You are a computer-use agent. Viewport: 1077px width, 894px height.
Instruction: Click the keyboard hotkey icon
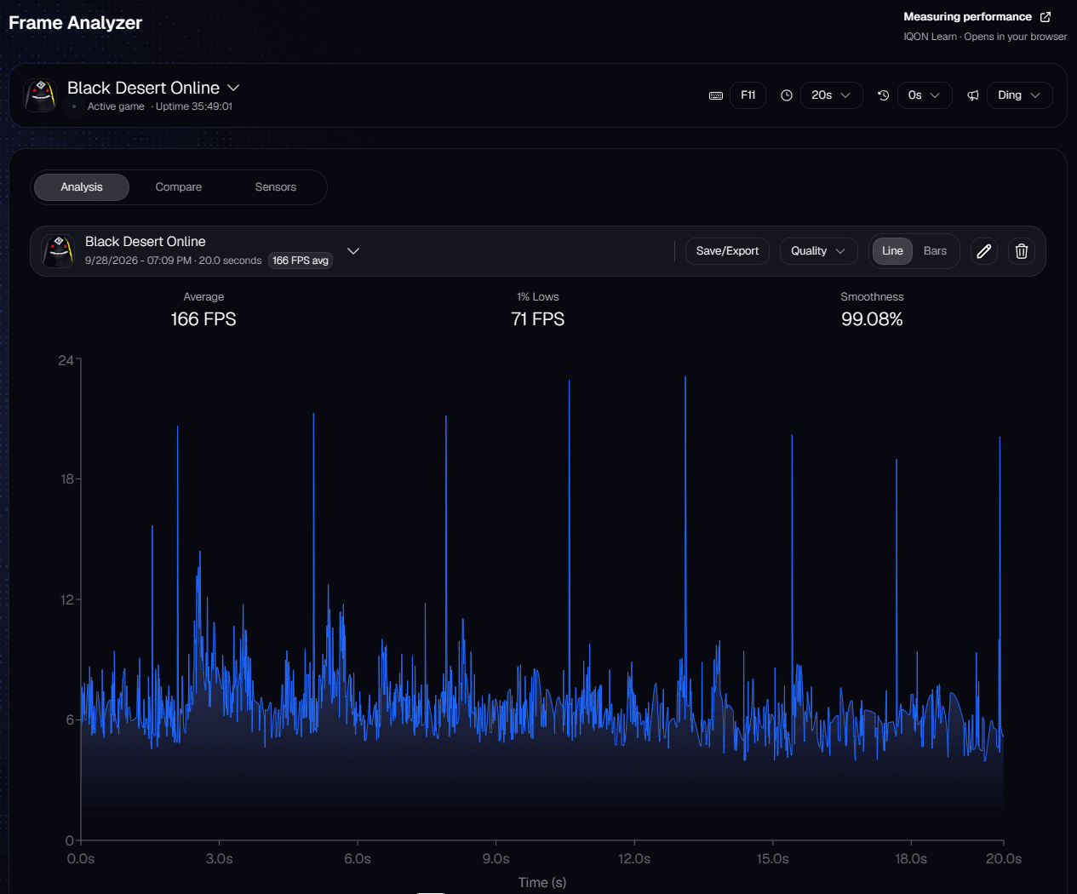[716, 95]
